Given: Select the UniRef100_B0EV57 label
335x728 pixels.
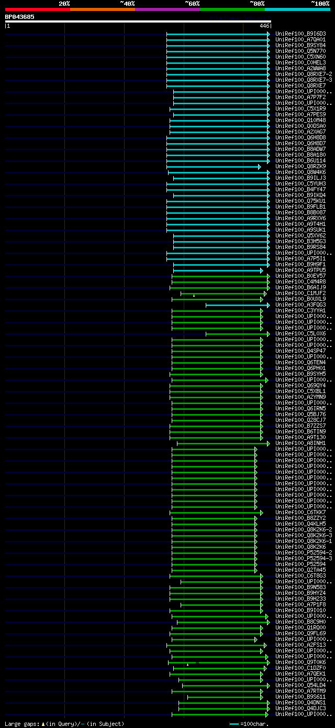Looking at the screenshot, I should pyautogui.click(x=300, y=276).
